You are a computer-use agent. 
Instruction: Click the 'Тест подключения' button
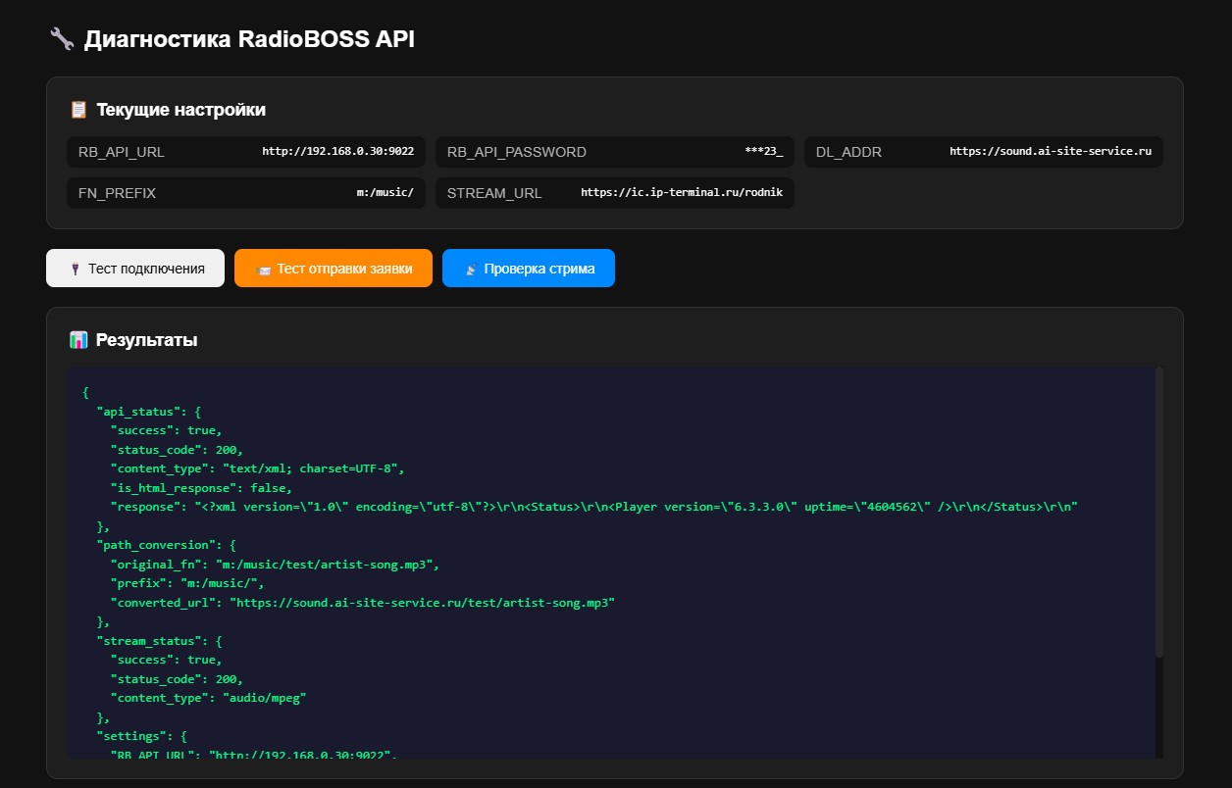click(135, 269)
